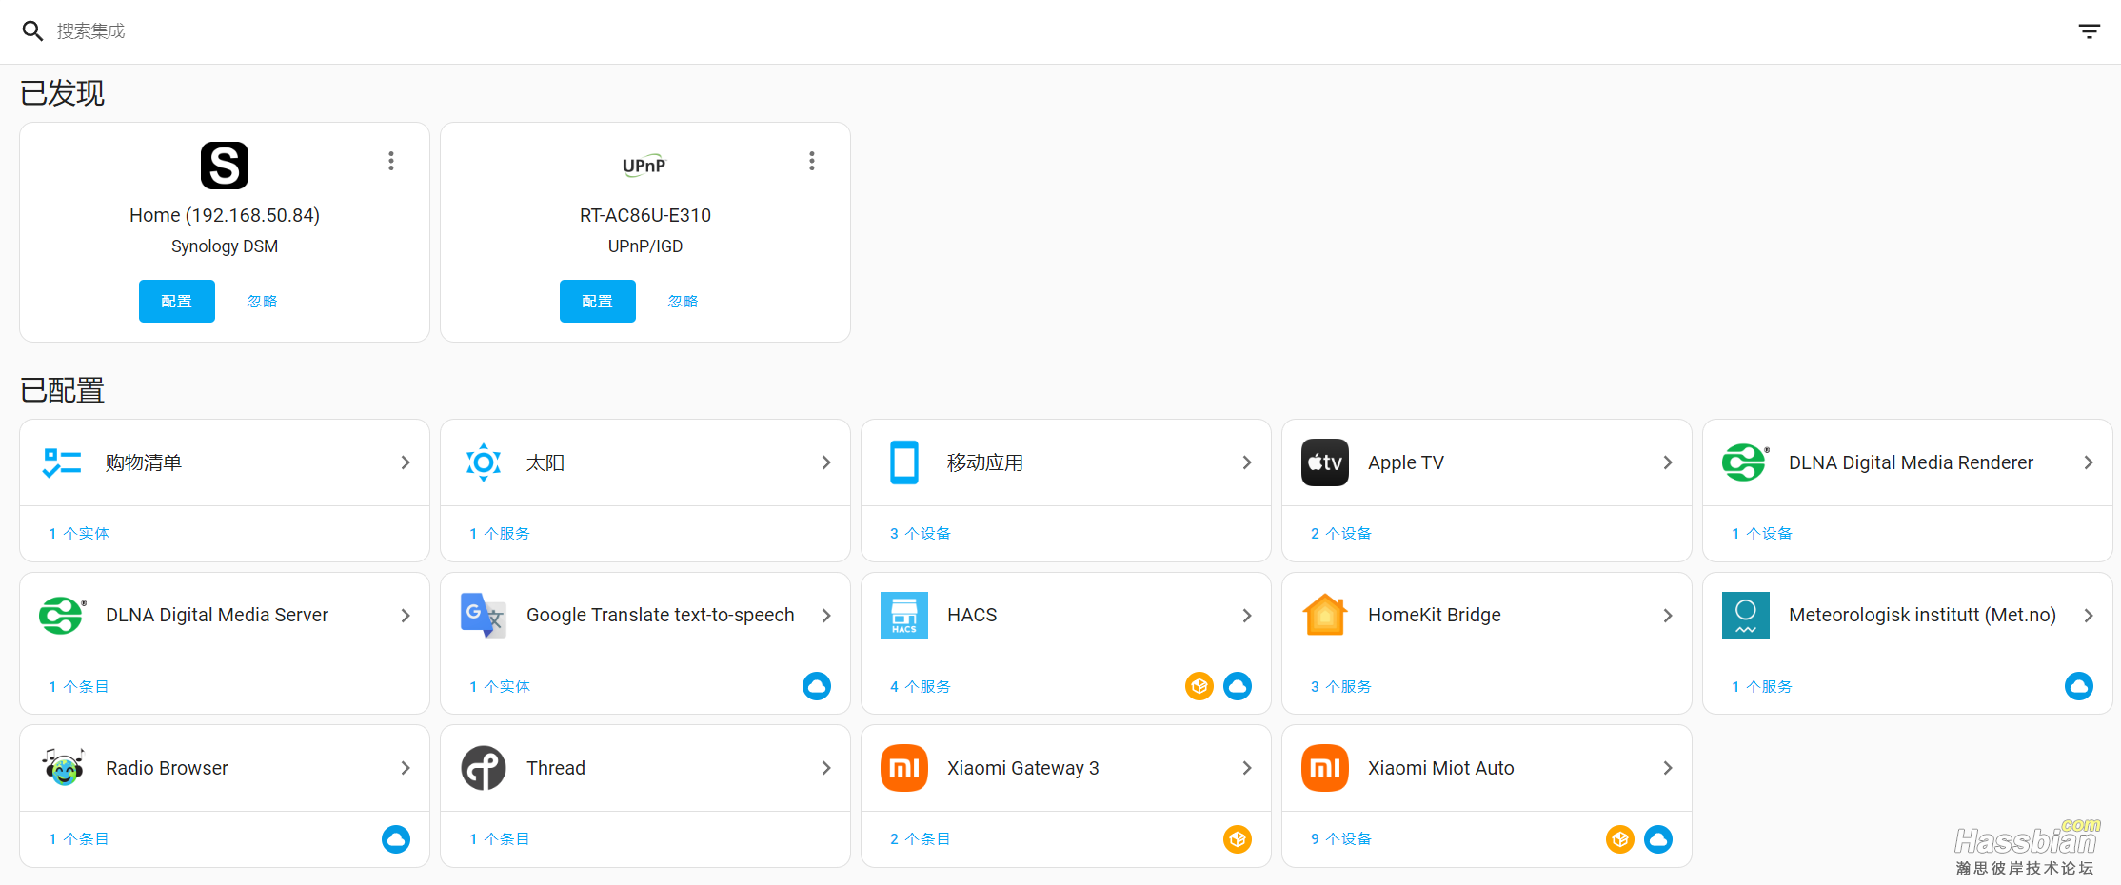Configure the Synology DSM integration
Screen dimensions: 2121x885
click(177, 302)
